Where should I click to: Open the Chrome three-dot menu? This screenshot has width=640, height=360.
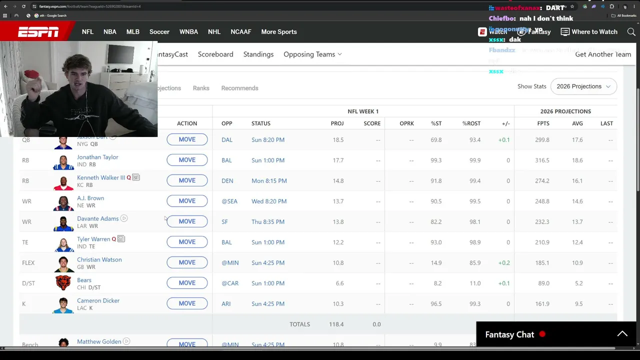tap(634, 6)
